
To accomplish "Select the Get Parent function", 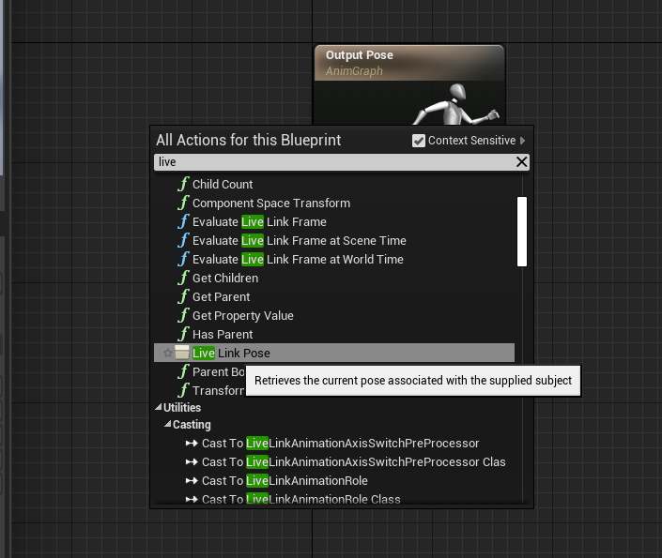I will (x=221, y=297).
